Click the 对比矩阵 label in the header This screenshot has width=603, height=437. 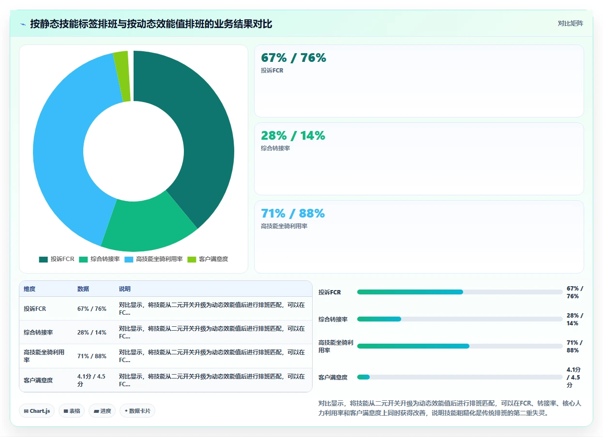(571, 24)
